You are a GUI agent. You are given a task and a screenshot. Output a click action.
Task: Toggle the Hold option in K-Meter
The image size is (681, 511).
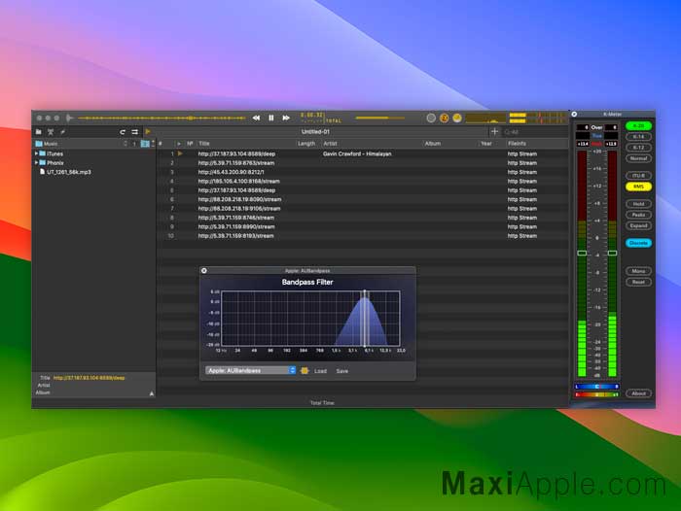point(638,204)
